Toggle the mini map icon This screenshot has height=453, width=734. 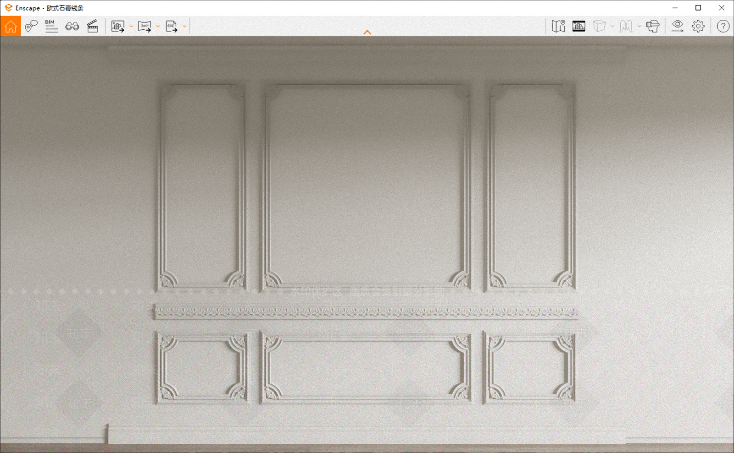coord(558,26)
